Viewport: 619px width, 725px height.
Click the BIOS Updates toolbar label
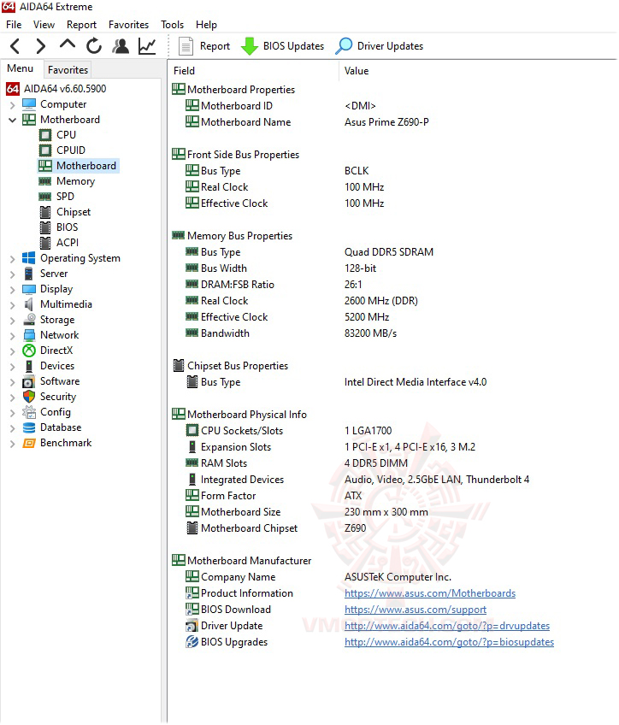point(293,46)
